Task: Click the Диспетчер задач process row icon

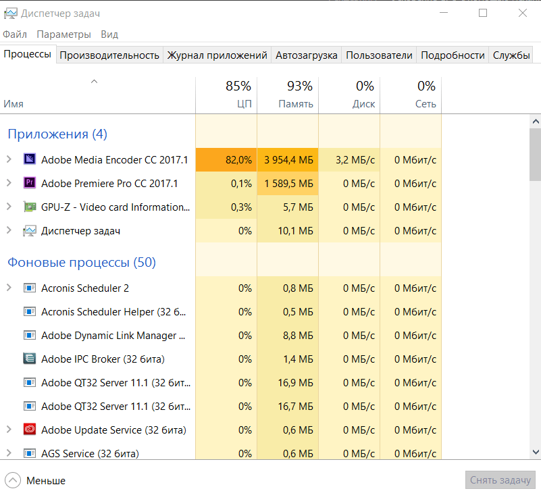Action: click(30, 230)
